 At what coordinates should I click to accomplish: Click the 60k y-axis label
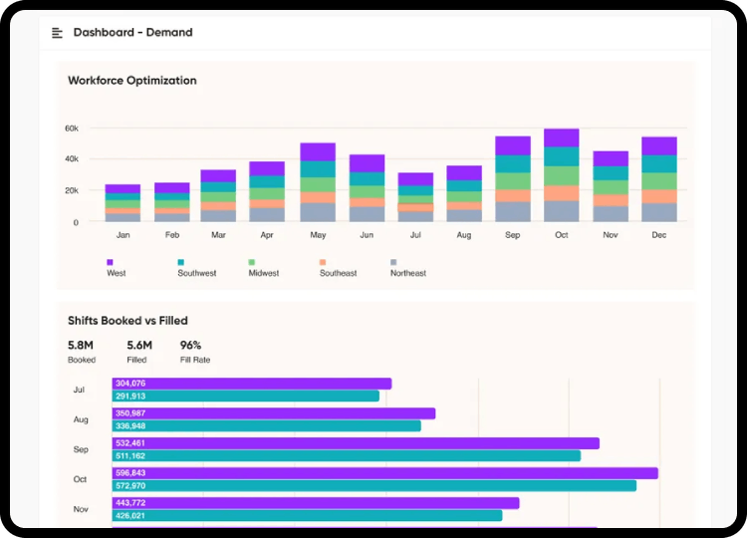click(x=72, y=129)
